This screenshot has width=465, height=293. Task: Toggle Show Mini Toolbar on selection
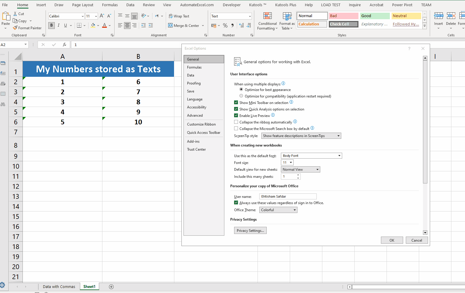coord(236,102)
